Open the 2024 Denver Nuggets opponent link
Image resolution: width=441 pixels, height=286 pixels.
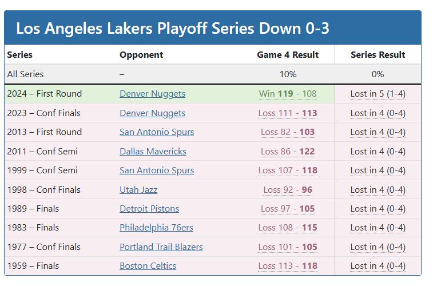[x=153, y=94]
